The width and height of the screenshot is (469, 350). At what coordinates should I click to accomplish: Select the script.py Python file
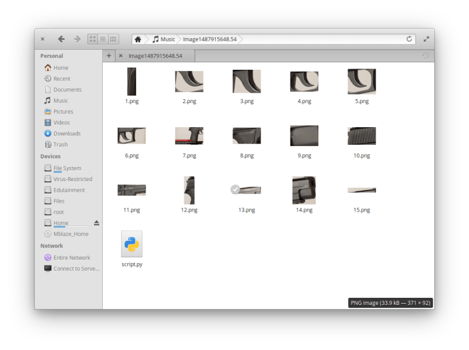131,244
